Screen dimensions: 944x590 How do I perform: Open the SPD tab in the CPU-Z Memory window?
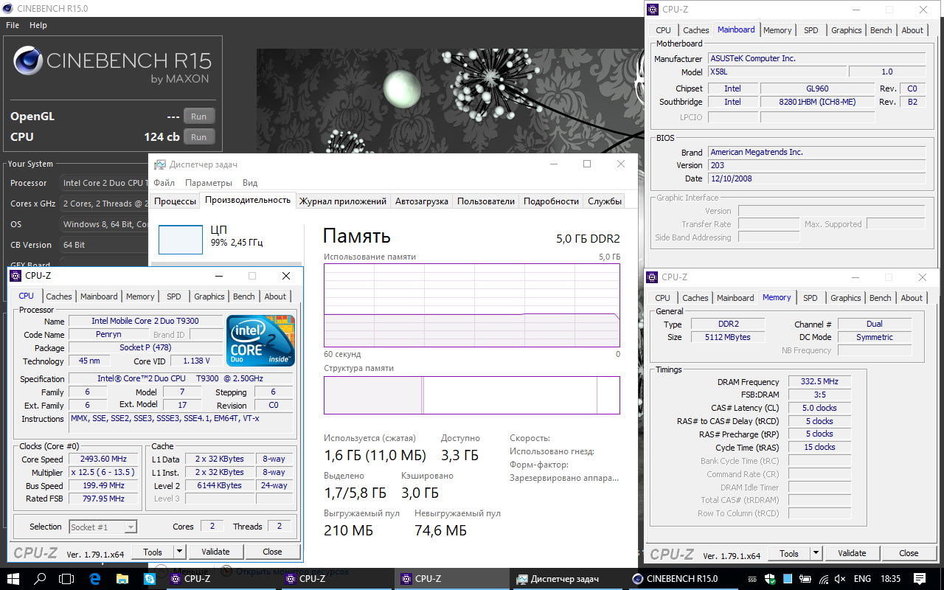click(x=811, y=298)
